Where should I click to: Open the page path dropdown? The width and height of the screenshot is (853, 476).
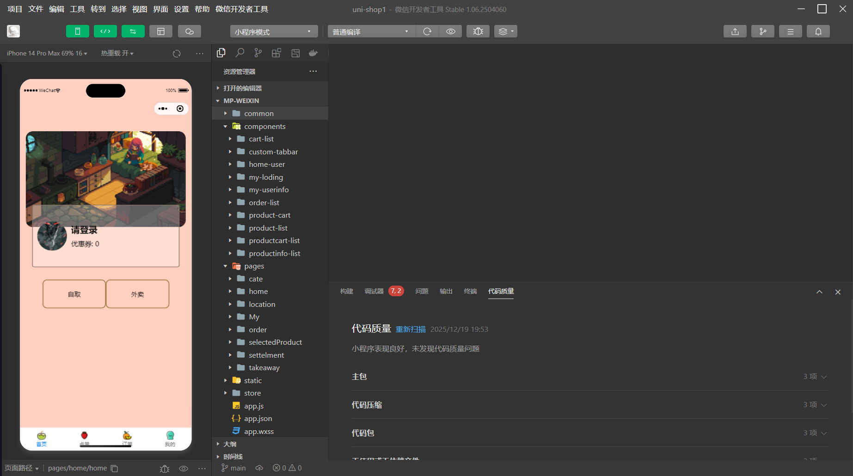click(x=22, y=468)
